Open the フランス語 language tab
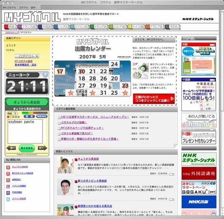This screenshot has height=219, width=224. (x=27, y=27)
